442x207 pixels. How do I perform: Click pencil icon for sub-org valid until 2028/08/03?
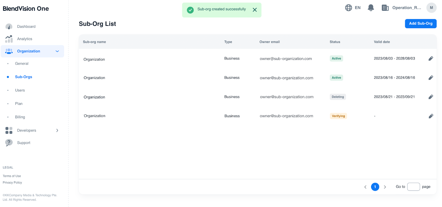coord(431,59)
